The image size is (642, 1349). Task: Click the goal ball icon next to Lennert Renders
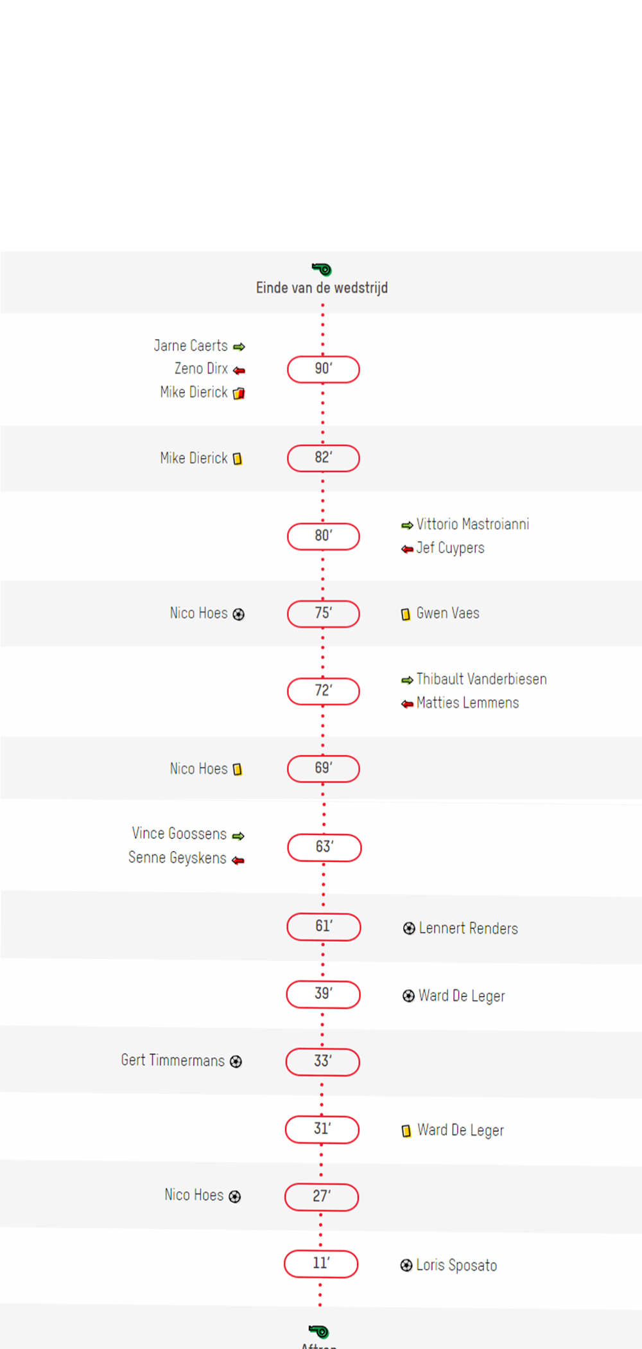coord(409,928)
